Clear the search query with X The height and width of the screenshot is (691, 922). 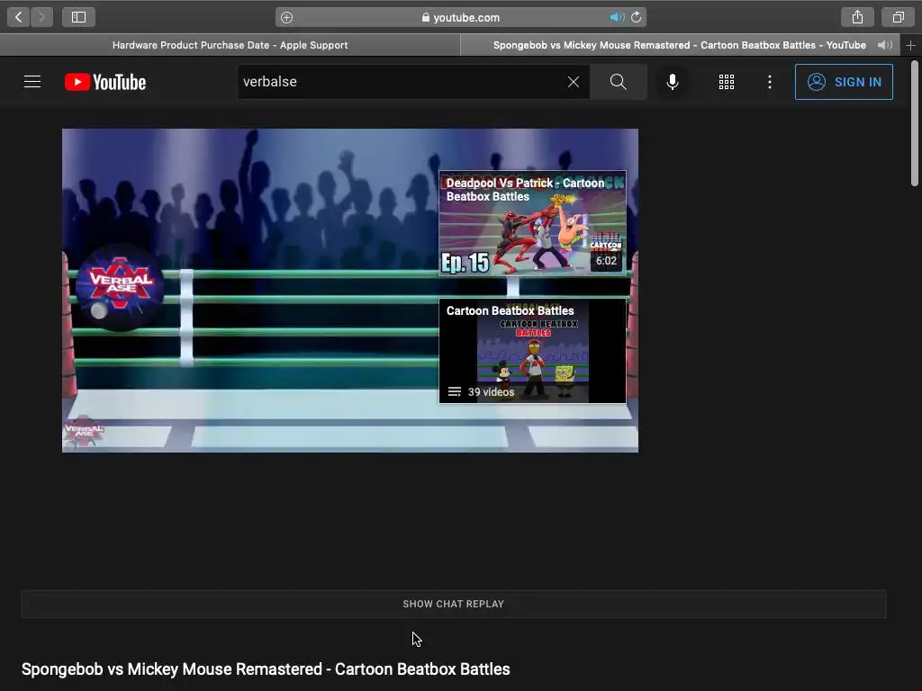click(x=574, y=82)
